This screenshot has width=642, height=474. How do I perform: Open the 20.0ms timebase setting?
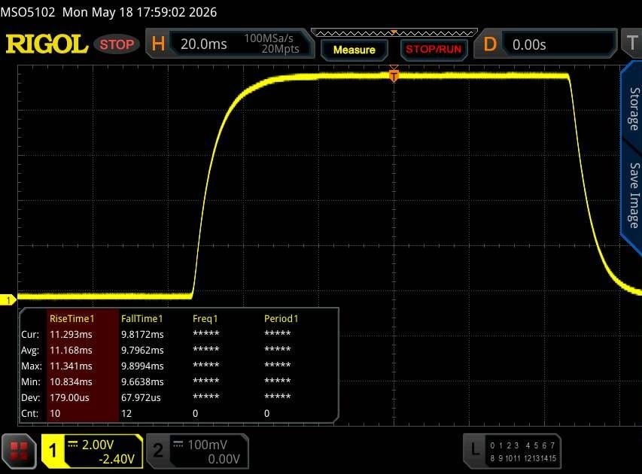pos(203,44)
